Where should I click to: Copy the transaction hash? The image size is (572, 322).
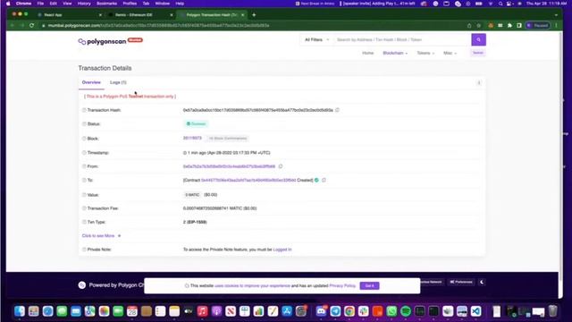tap(337, 110)
